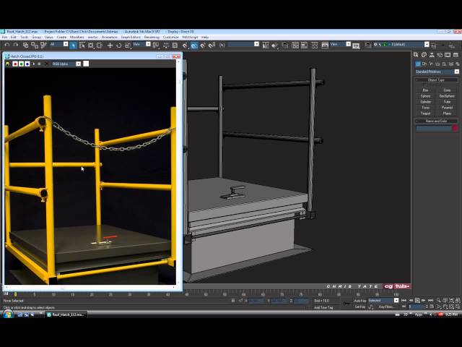Click the pink object color swatch

(x=455, y=128)
